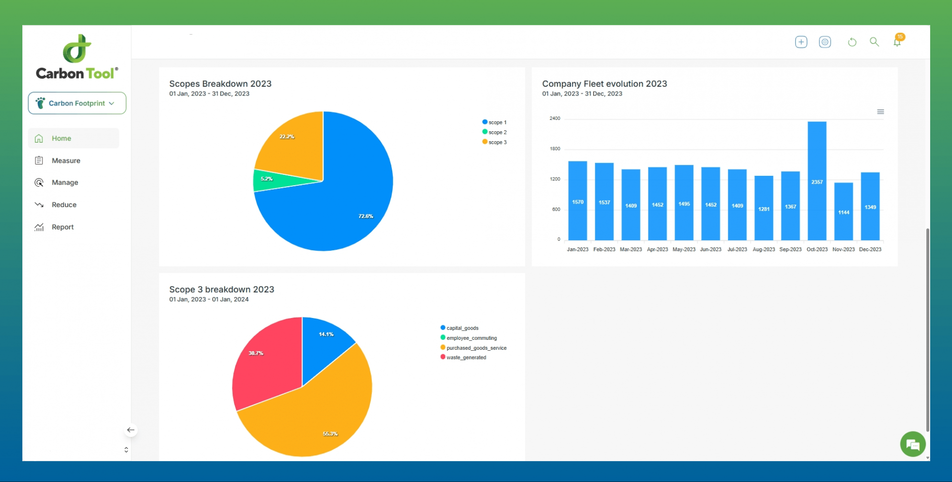Navigate to the Report page
952x482 pixels.
[x=62, y=227]
